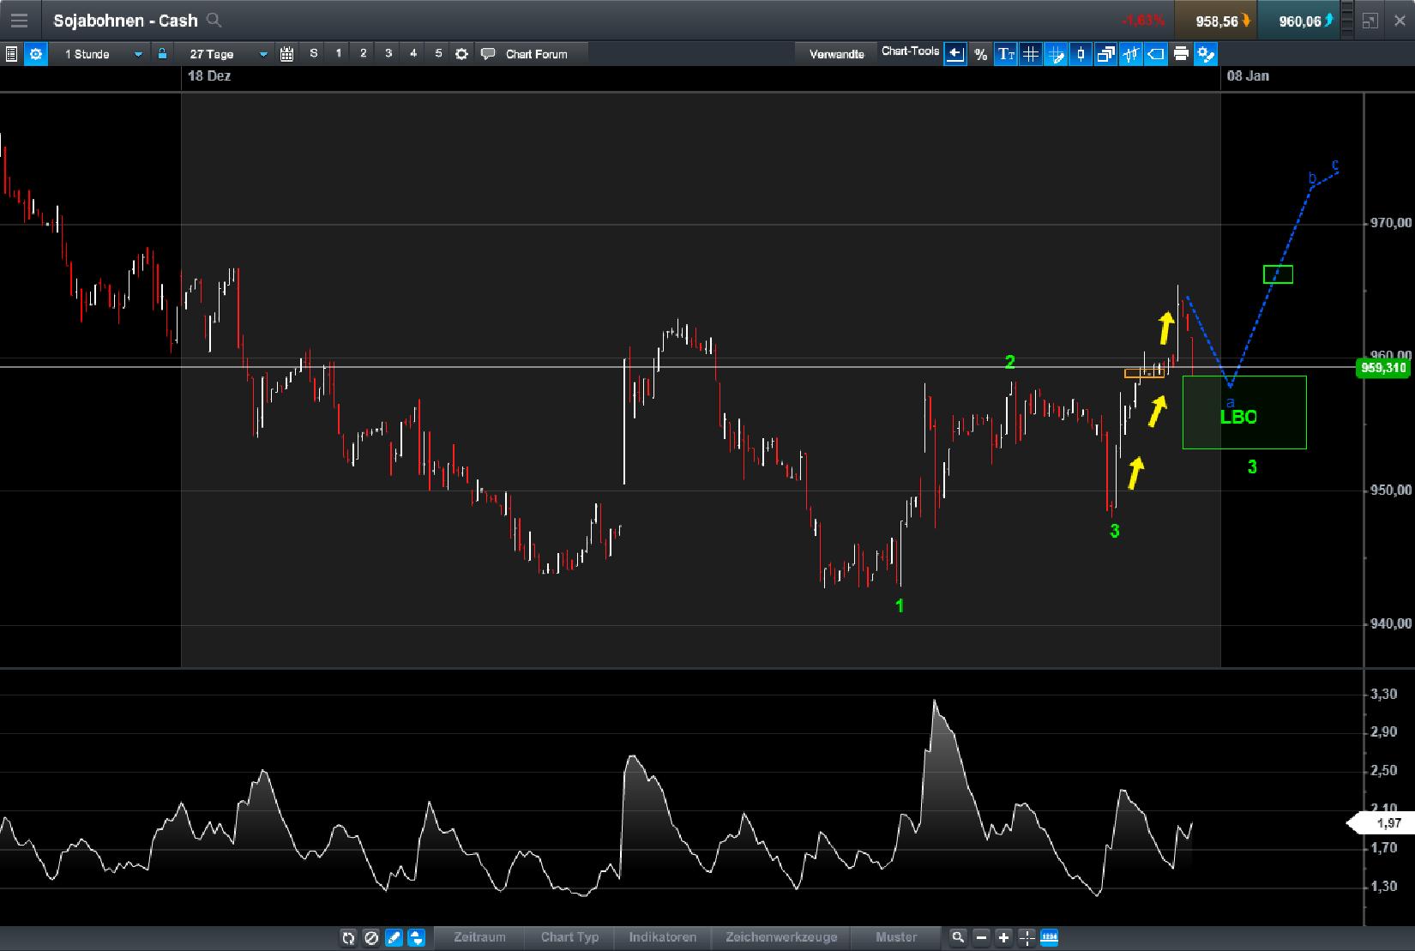Click the candlestick chart type icon

point(1081,54)
